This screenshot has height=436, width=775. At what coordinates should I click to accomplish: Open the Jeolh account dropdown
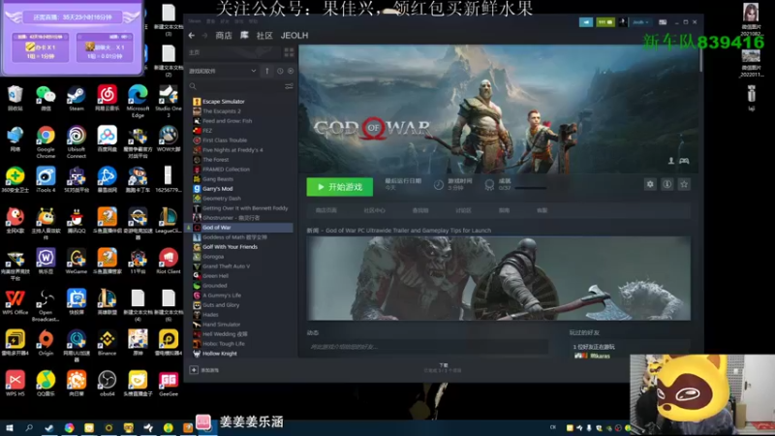[640, 22]
